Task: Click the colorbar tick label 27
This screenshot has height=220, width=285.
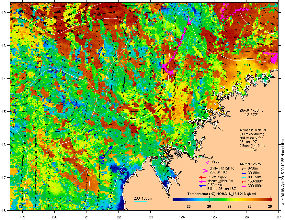Action: (229, 206)
